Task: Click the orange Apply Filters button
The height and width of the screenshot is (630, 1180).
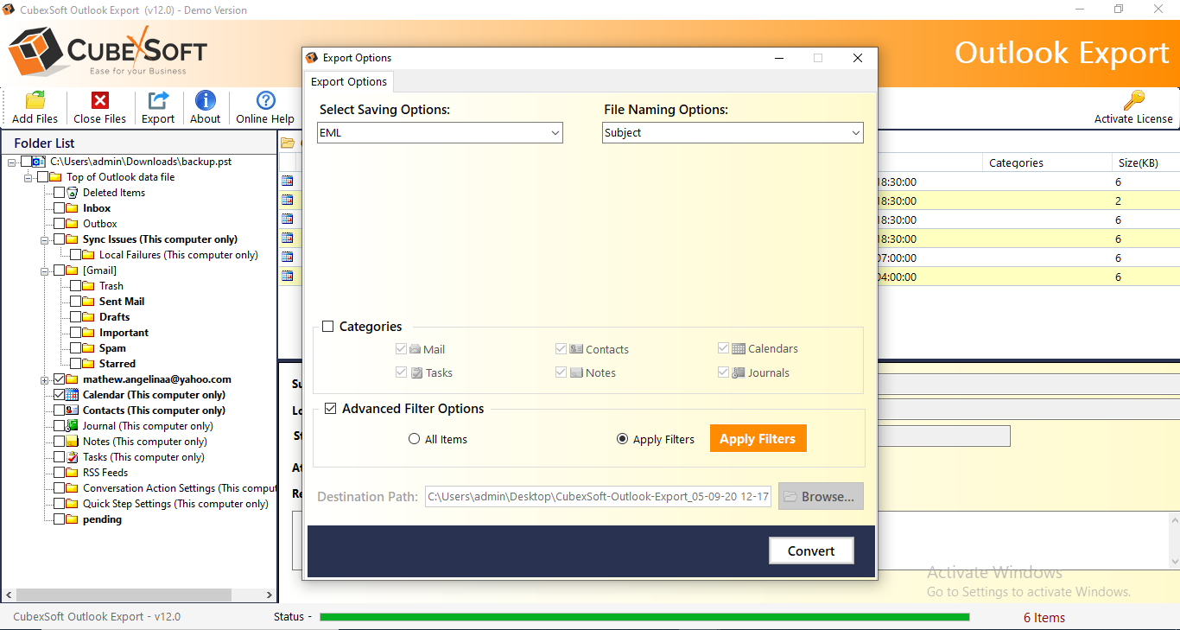Action: click(758, 438)
